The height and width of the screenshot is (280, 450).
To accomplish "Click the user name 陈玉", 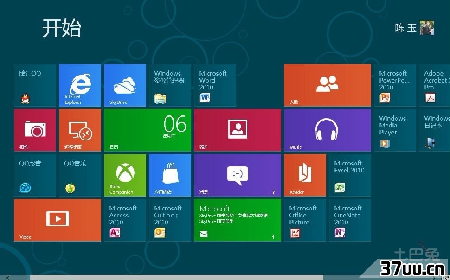I will click(x=405, y=28).
